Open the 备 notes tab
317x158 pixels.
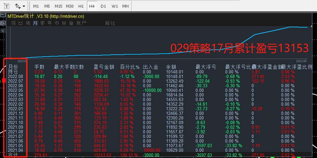coord(71,23)
